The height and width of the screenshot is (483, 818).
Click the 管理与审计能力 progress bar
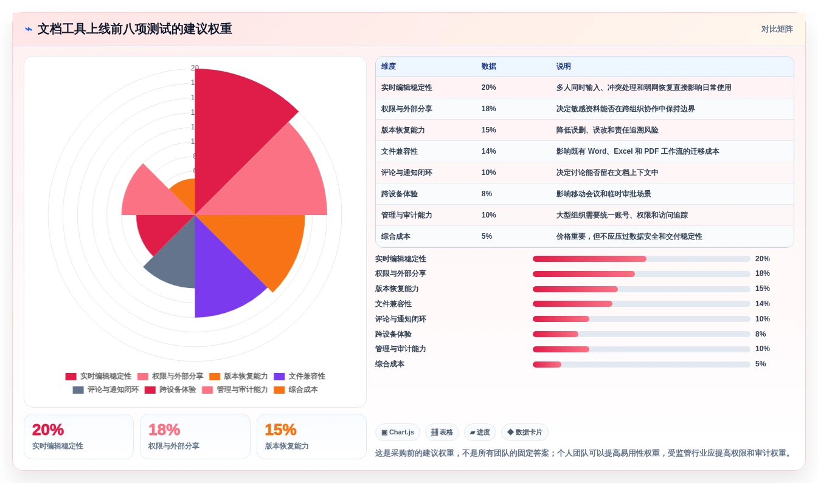pyautogui.click(x=642, y=349)
